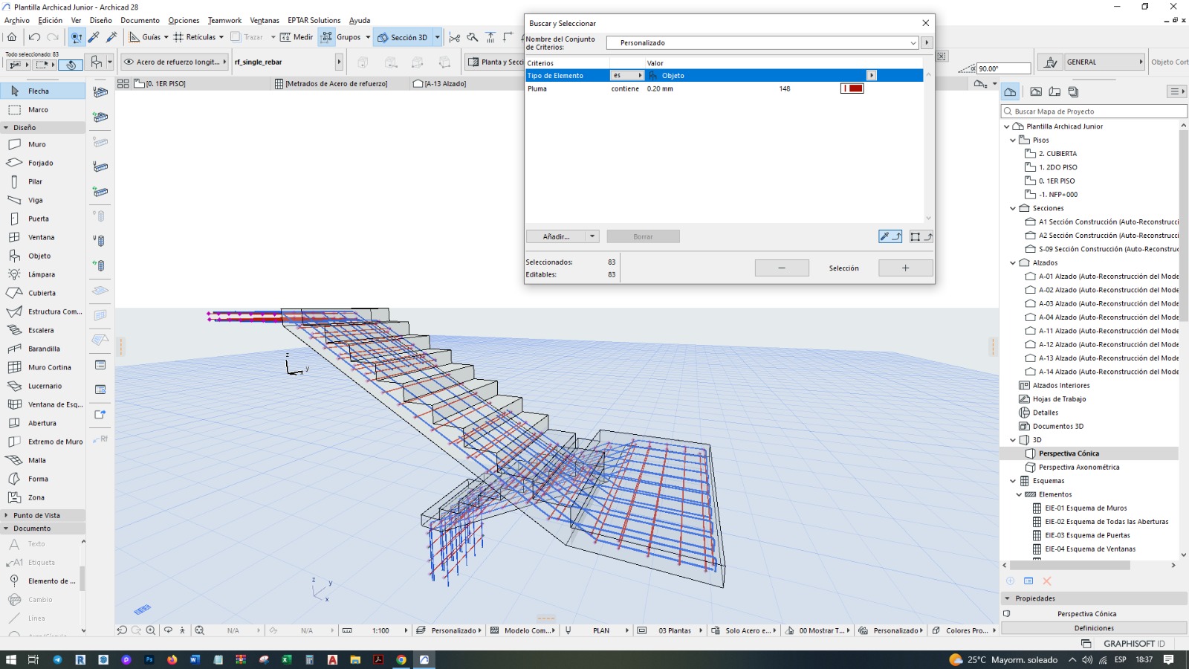Image resolution: width=1189 pixels, height=669 pixels.
Task: Click the Definiciones button
Action: pos(1094,628)
